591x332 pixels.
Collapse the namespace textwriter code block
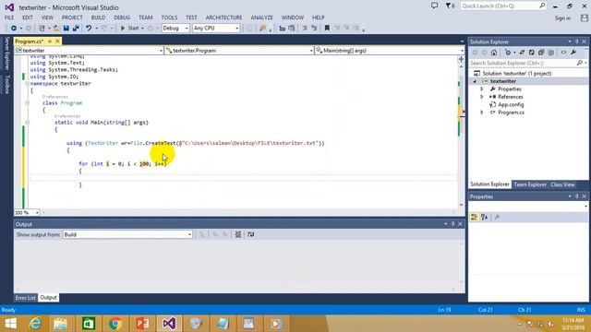(27, 84)
